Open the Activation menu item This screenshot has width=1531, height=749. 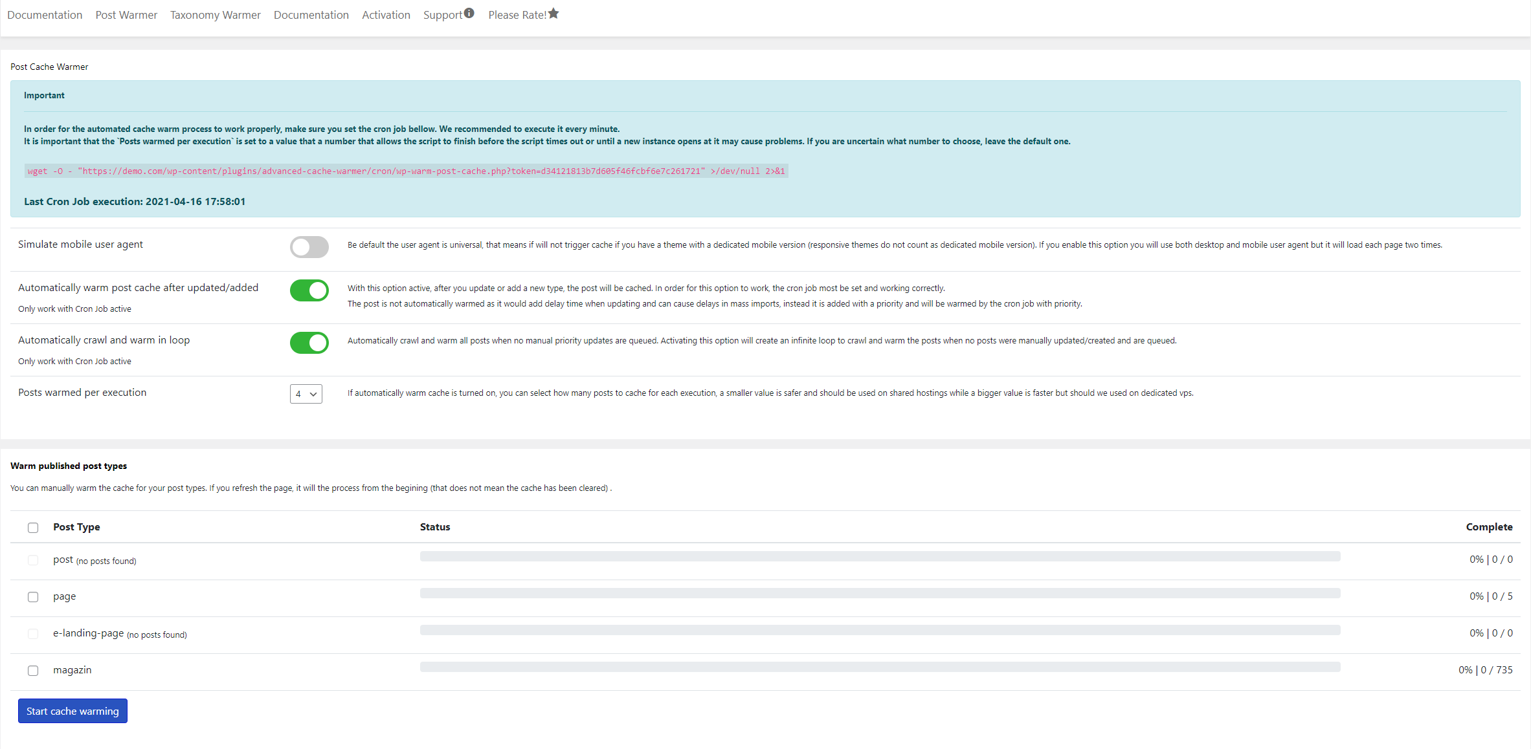pos(386,15)
